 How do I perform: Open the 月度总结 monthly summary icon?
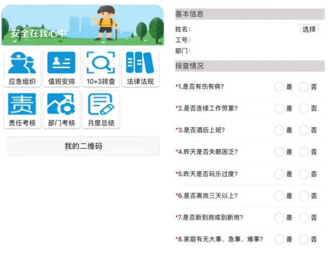(100, 109)
